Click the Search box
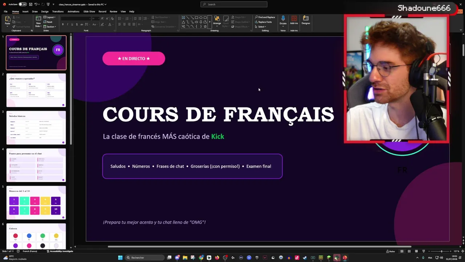 click(x=234, y=4)
